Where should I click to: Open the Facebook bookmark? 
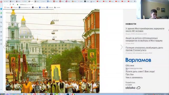[x=50, y=7]
